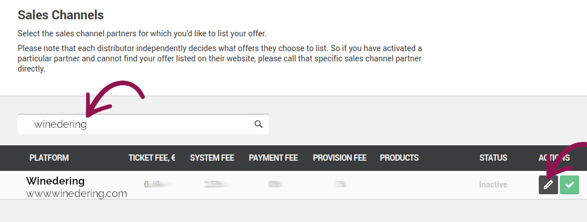Click the SYSTEM FEE column header
This screenshot has width=587, height=222.
[x=212, y=158]
